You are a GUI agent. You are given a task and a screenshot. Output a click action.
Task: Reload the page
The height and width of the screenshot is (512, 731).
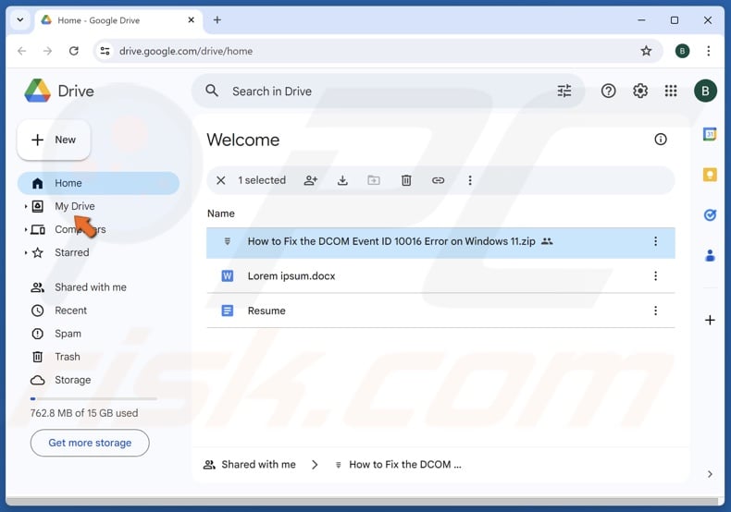(x=74, y=51)
